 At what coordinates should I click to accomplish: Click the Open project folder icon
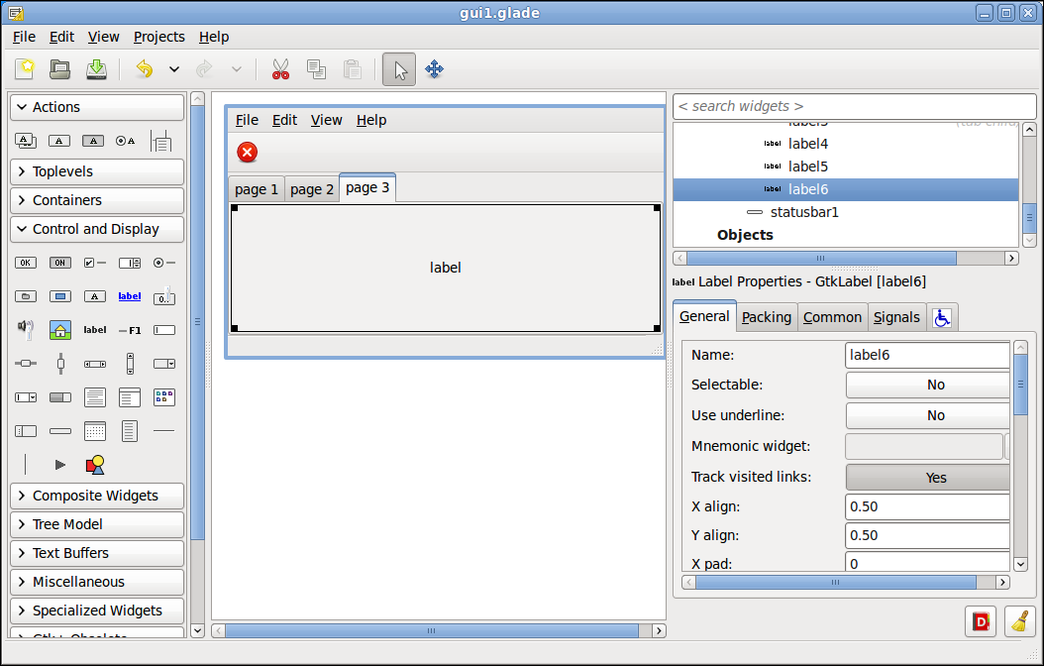59,69
